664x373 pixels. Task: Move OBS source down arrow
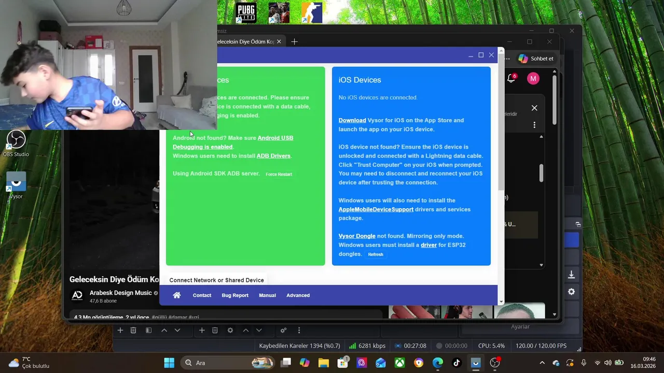pyautogui.click(x=259, y=331)
